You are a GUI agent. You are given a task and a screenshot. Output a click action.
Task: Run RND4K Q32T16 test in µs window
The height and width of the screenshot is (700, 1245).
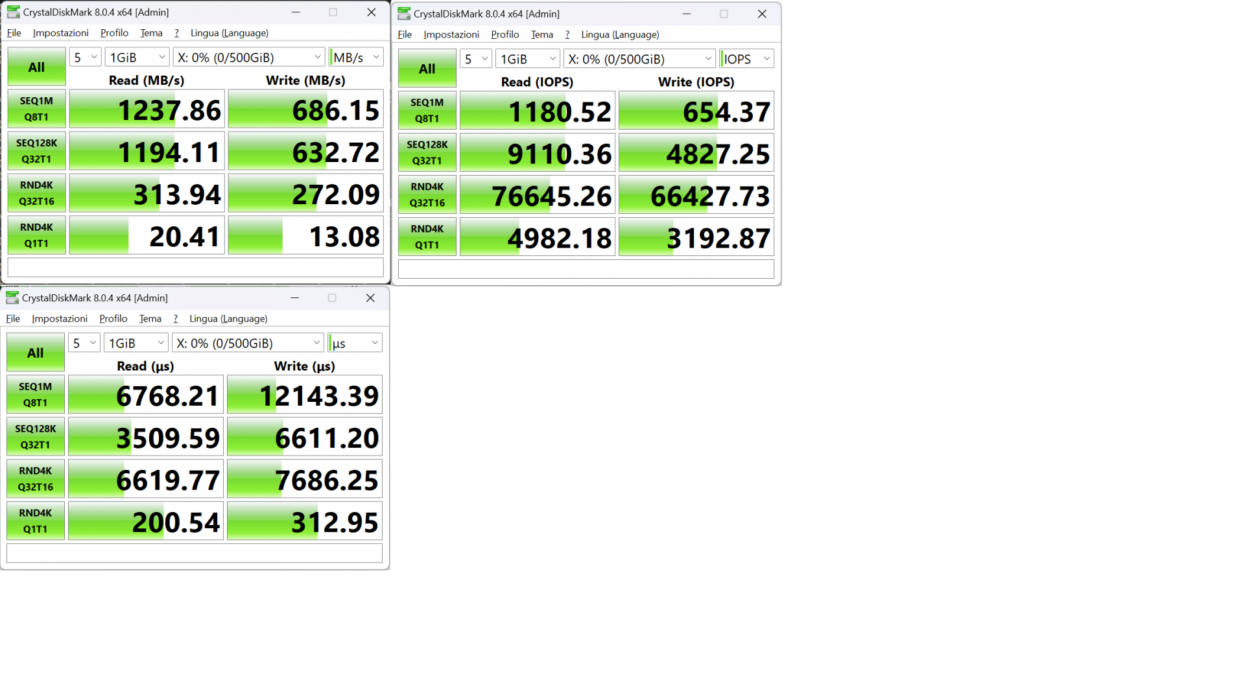click(36, 479)
